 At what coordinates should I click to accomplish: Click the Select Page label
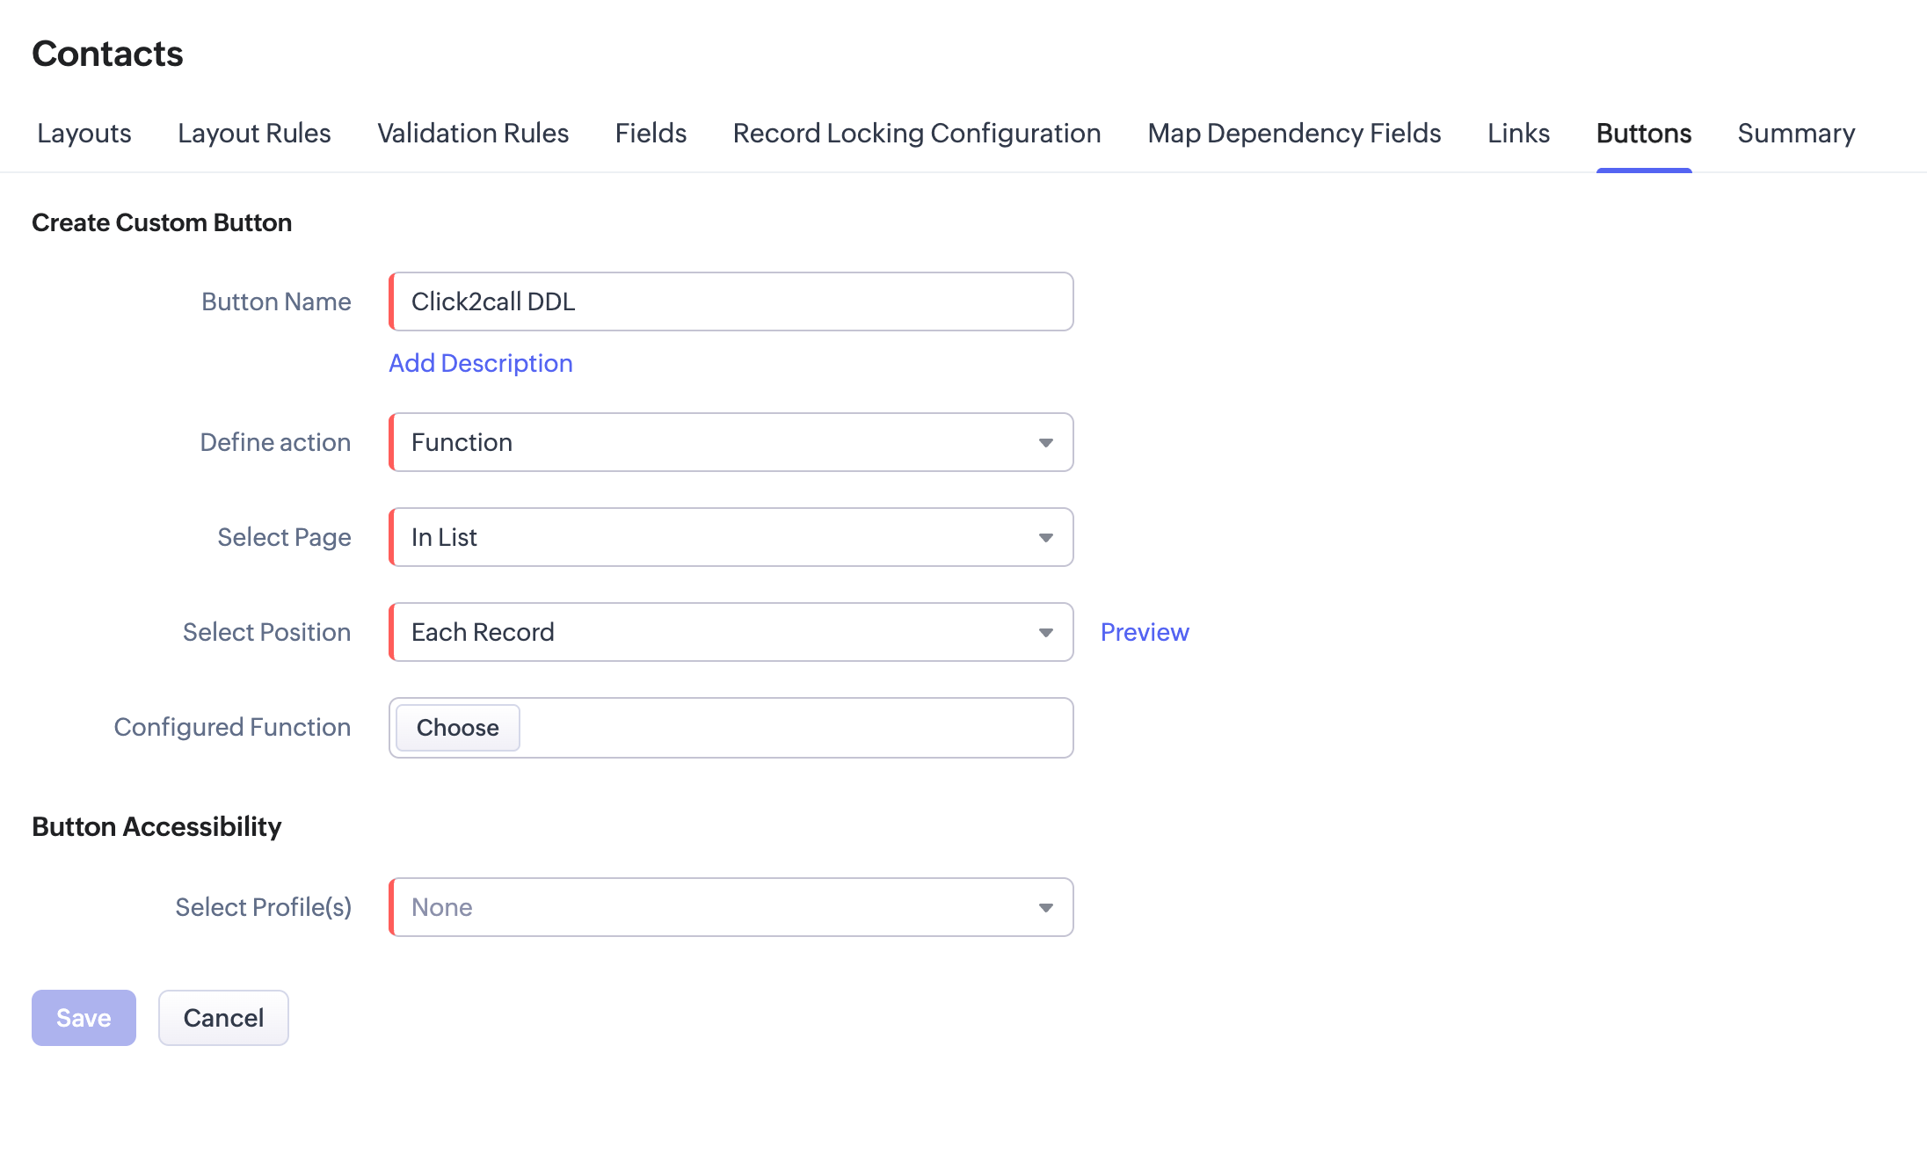coord(284,537)
